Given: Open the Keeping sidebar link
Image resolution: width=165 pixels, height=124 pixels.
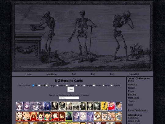Looking at the screenshot, I should click(x=132, y=95).
